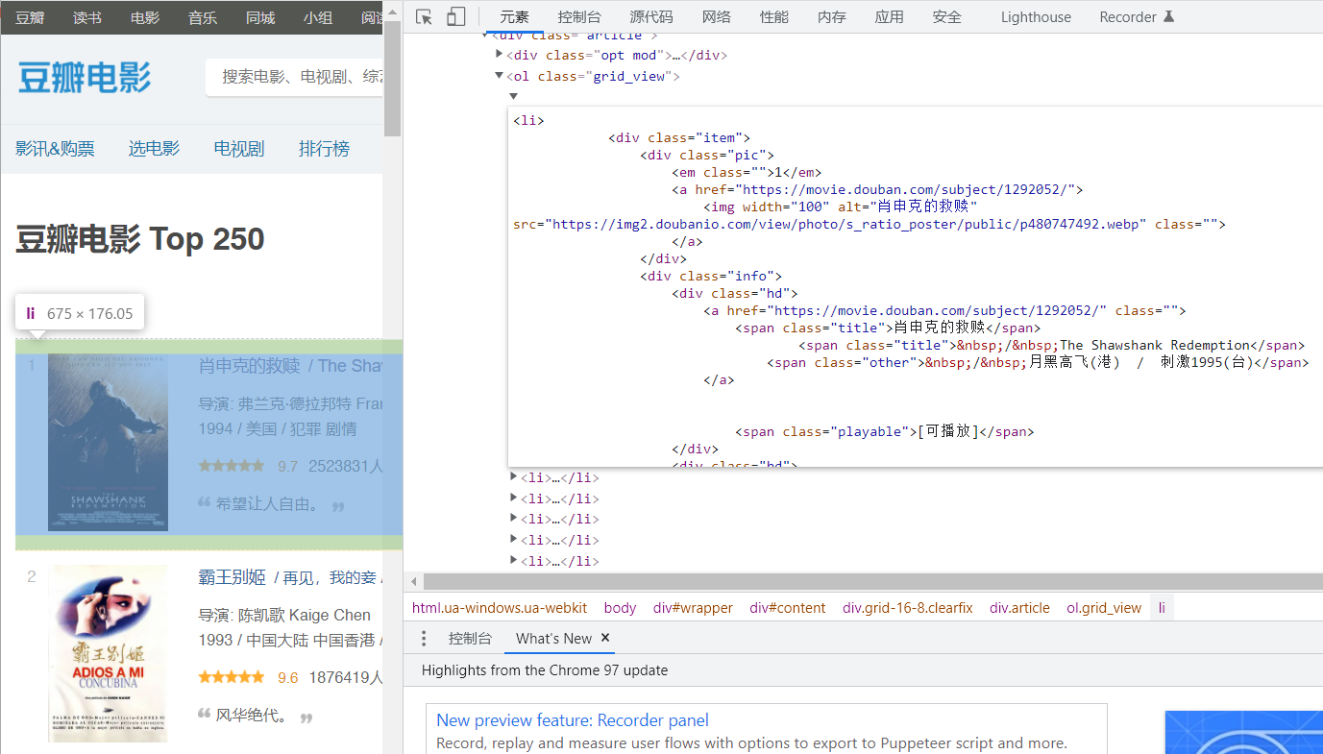Activate the inspect element picker icon

425,16
